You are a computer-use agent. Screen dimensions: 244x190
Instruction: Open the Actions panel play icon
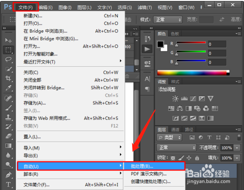pos(147,49)
